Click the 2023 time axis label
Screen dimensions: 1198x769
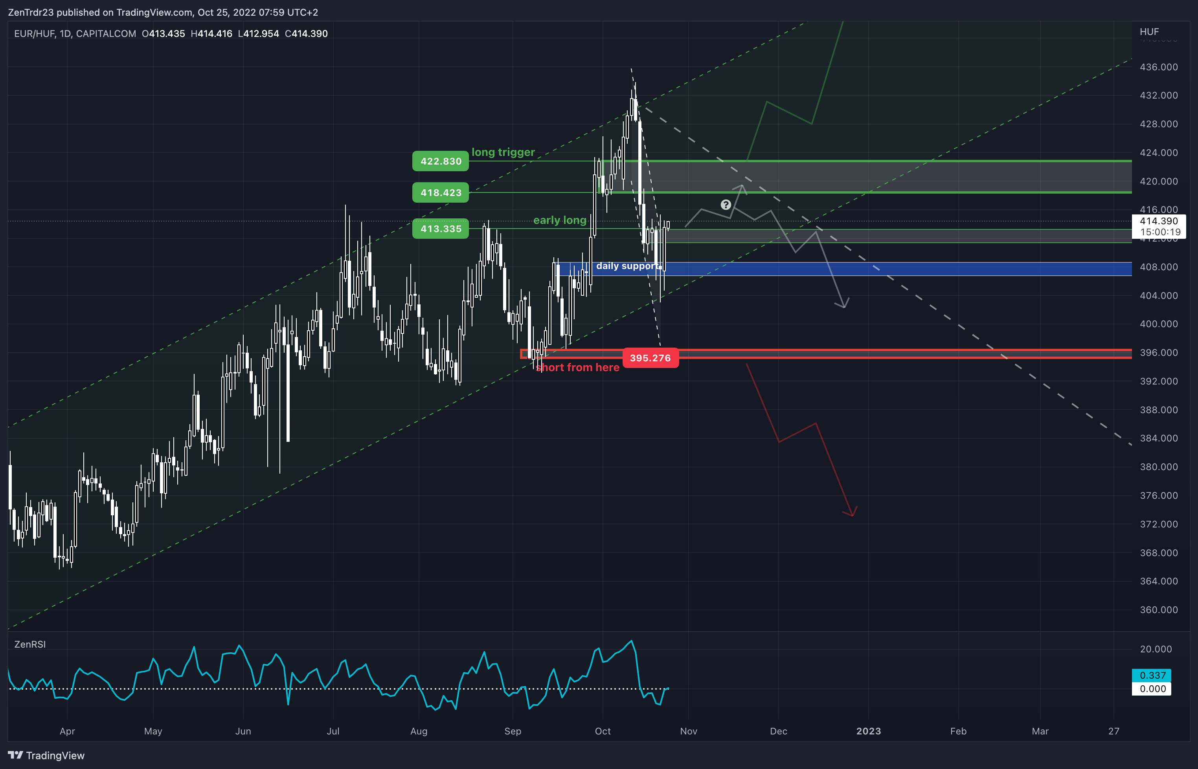coord(868,731)
